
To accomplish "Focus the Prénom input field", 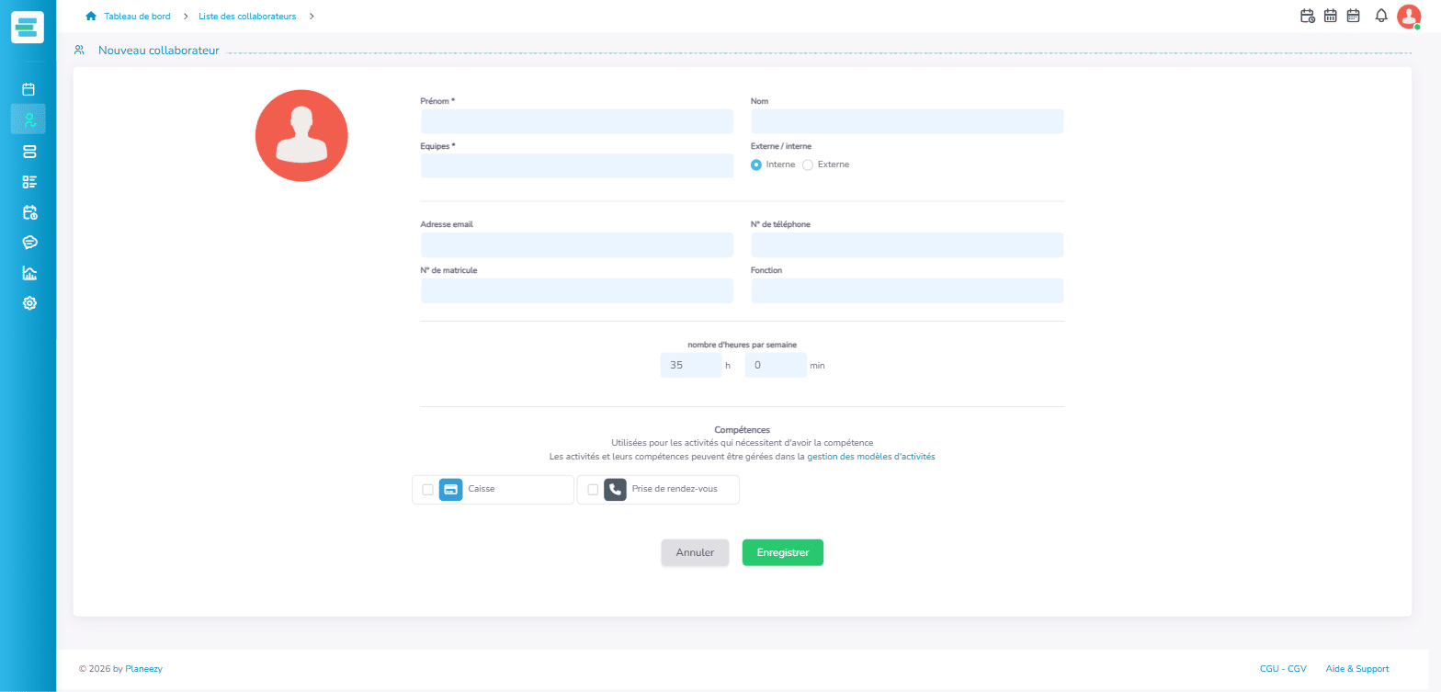I will [577, 121].
